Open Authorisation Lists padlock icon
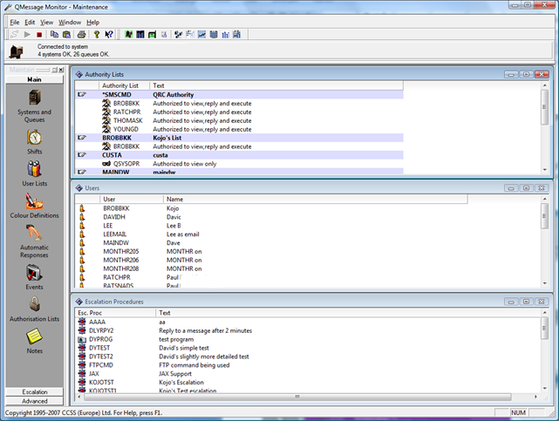The image size is (559, 421). tap(34, 305)
